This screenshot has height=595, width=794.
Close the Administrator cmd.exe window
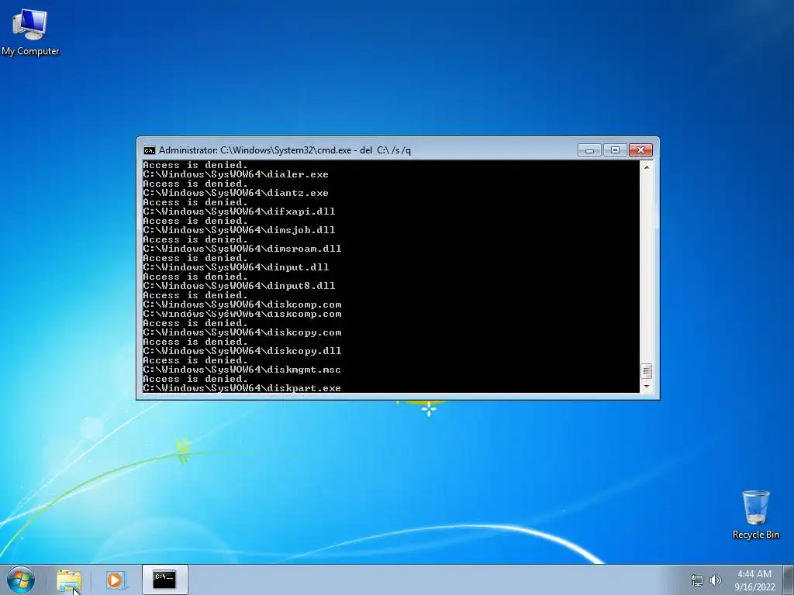[x=640, y=150]
